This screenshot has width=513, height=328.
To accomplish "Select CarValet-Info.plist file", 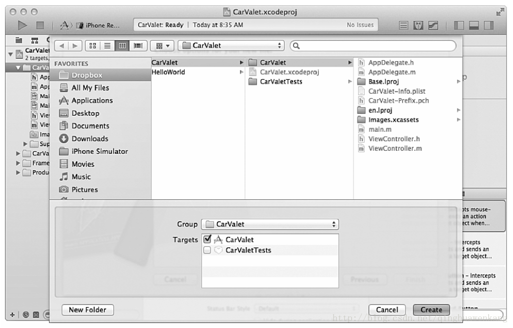I will (x=408, y=91).
